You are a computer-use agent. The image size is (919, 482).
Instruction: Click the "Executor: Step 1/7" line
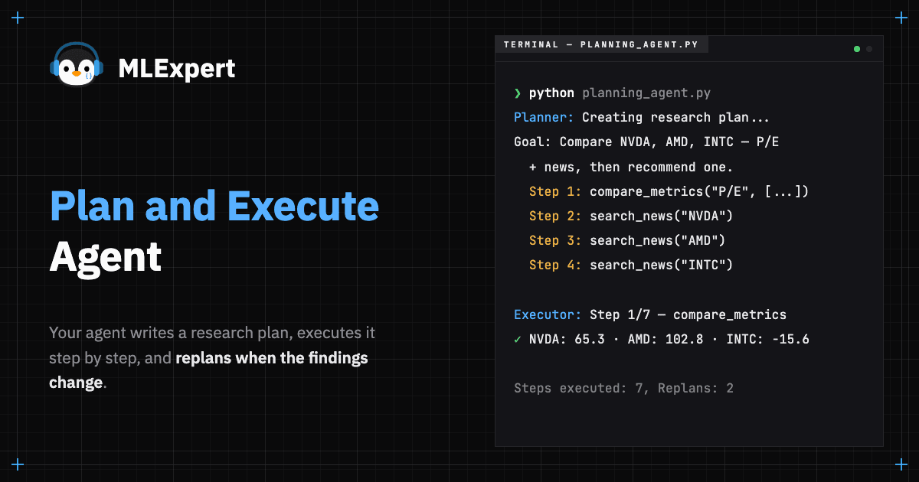point(650,314)
